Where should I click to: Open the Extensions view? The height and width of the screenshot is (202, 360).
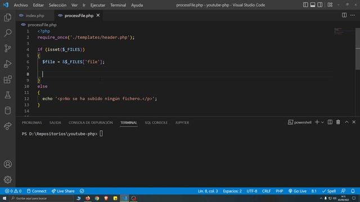[7, 79]
